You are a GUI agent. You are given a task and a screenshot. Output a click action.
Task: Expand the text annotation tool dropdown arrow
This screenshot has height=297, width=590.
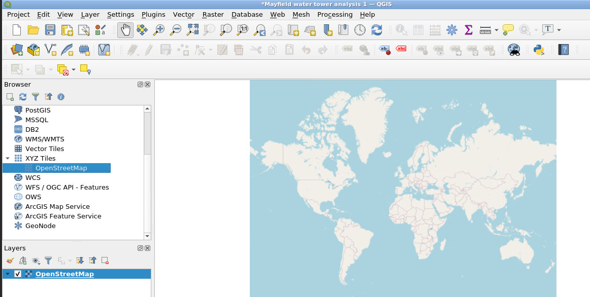click(x=559, y=30)
